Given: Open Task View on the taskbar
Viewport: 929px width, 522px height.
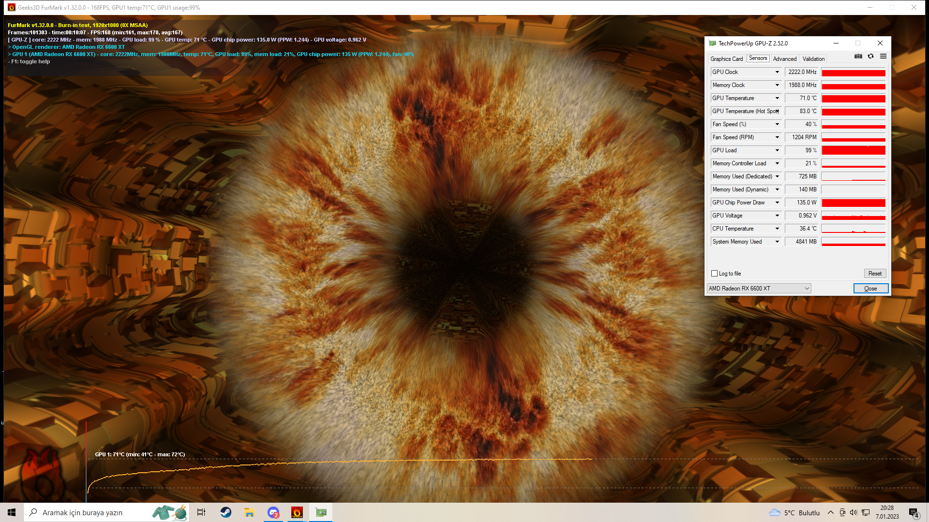Looking at the screenshot, I should (x=201, y=512).
